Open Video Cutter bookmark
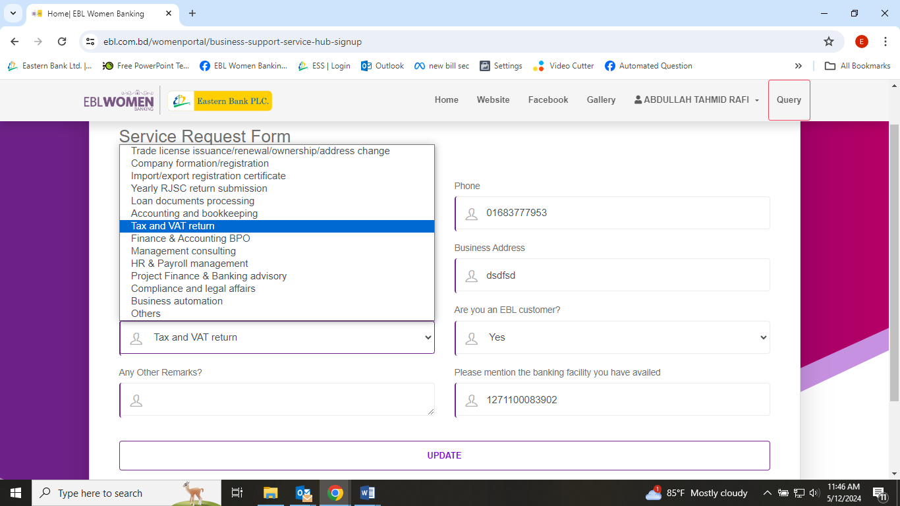This screenshot has height=506, width=900. [x=563, y=66]
